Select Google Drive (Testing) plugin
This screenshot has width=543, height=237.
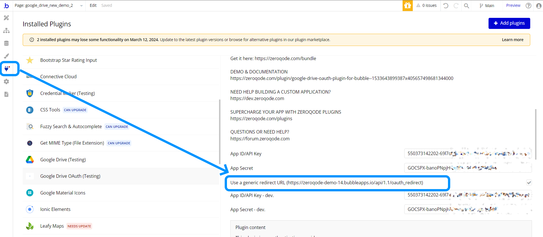tap(121, 160)
